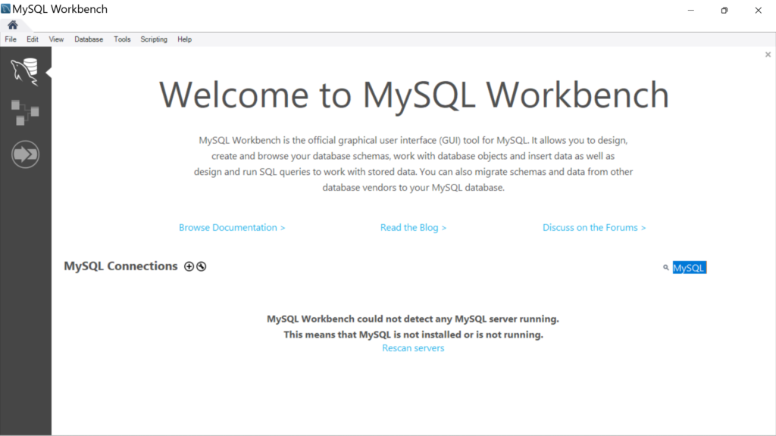Click the 'could not detect any MySQL server' message
Viewport: 776px width, 436px height.
tap(413, 319)
